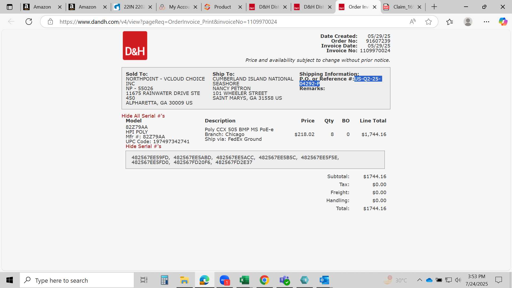Image resolution: width=512 pixels, height=288 pixels.
Task: Open the browser profile avatar
Action: coord(468,22)
